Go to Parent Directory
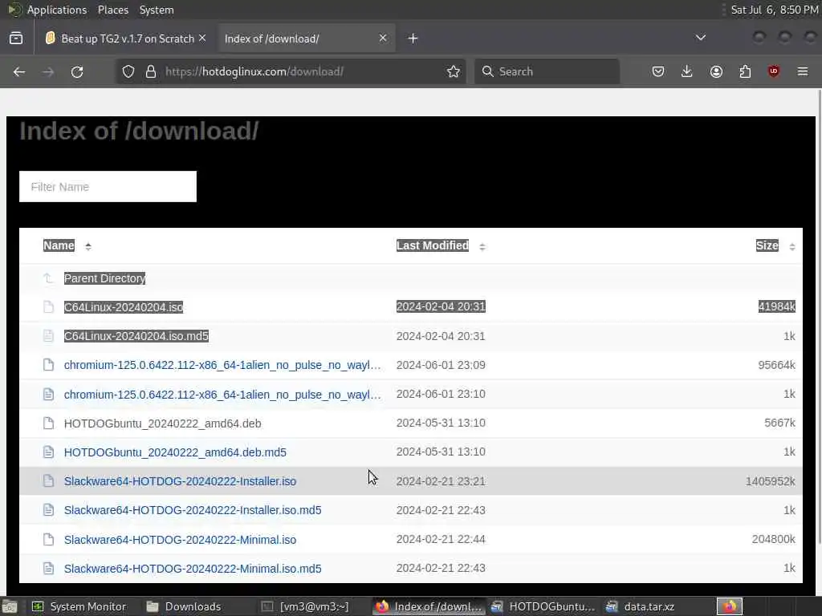822x616 pixels. pos(105,278)
